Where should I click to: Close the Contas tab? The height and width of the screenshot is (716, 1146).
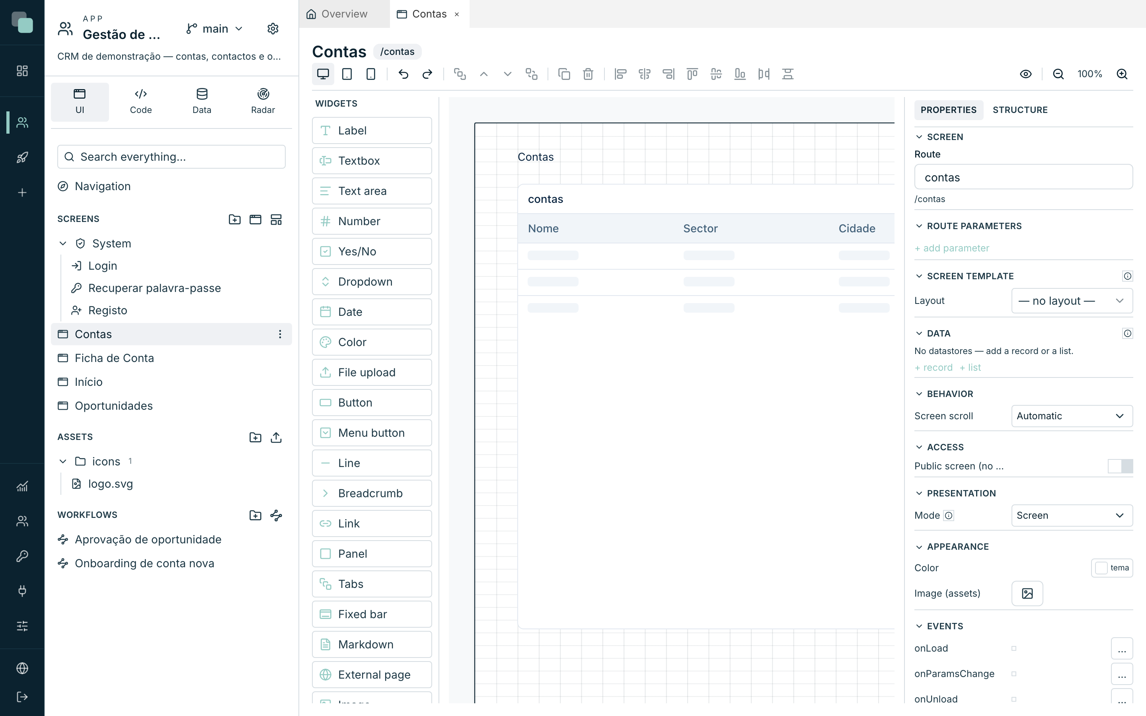click(x=457, y=14)
